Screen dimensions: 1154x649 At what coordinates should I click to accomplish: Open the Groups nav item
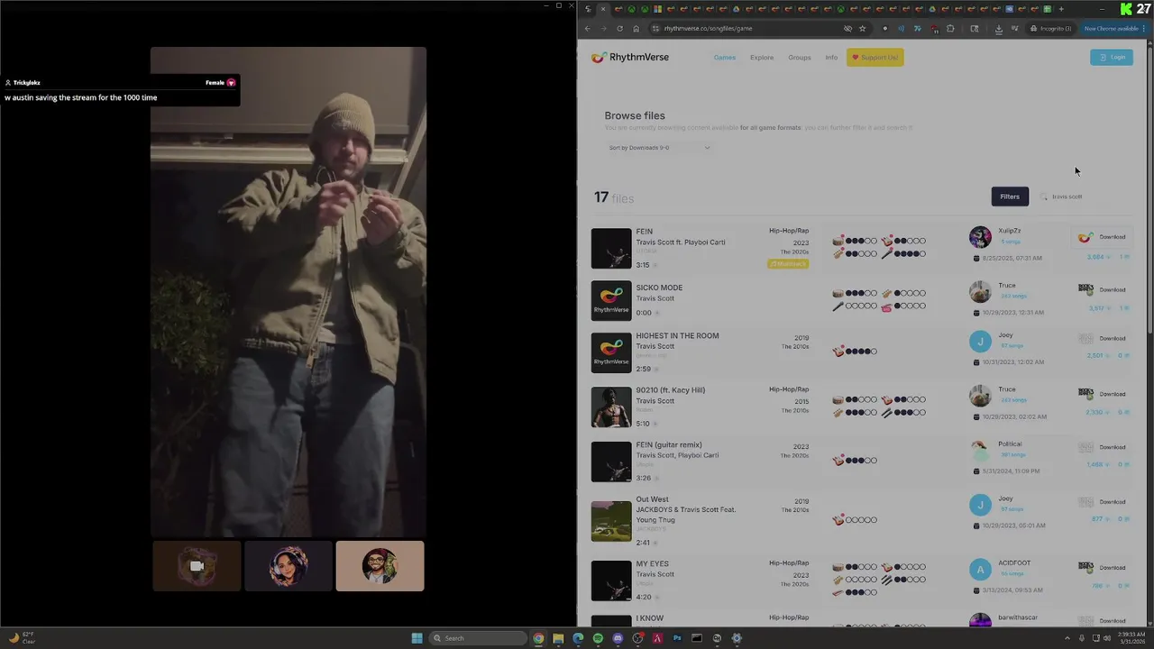800,58
